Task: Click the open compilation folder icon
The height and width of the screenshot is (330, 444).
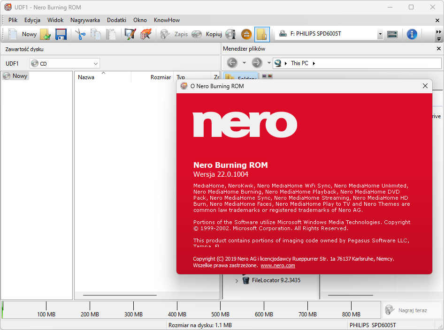Action: point(46,34)
